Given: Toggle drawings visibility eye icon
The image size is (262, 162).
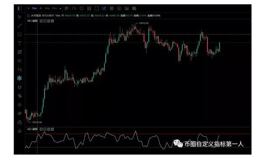Looking at the screenshot, I should (x=20, y=114).
